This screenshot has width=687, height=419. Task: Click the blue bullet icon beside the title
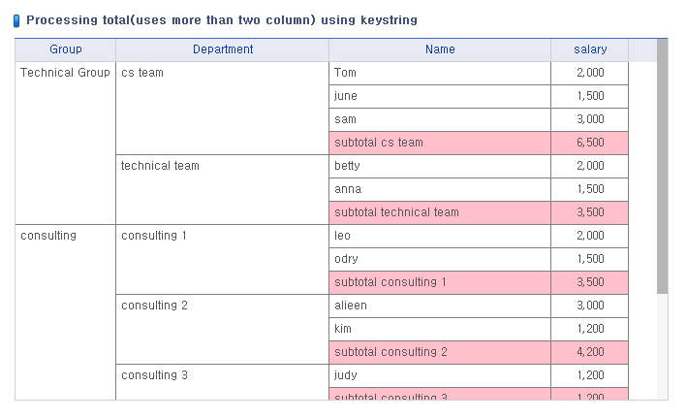tap(16, 20)
